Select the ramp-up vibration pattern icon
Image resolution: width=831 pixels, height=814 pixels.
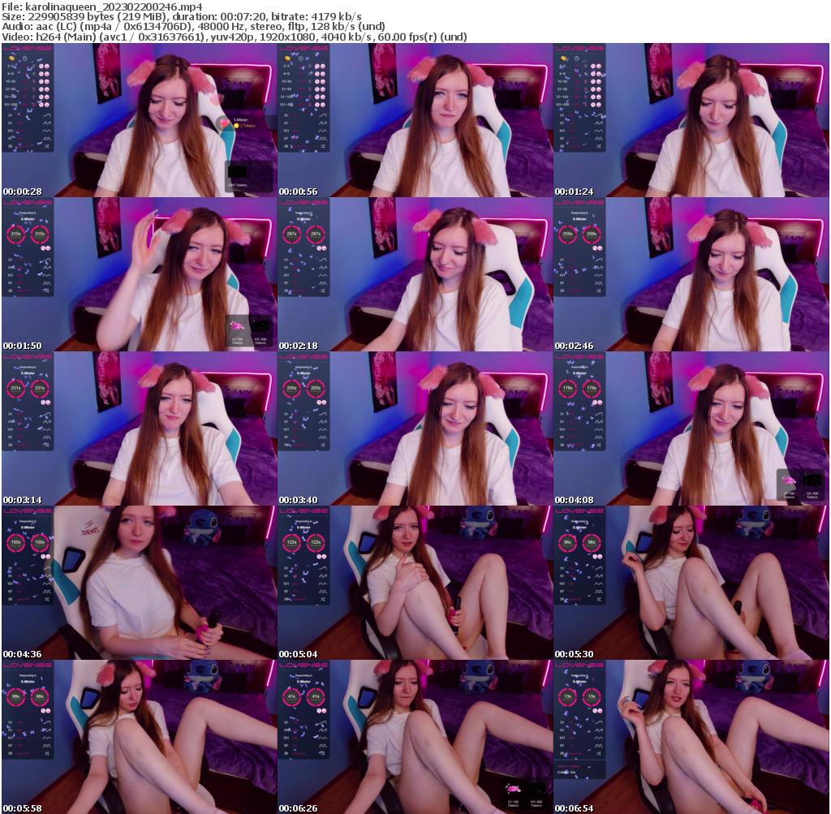pyautogui.click(x=46, y=115)
